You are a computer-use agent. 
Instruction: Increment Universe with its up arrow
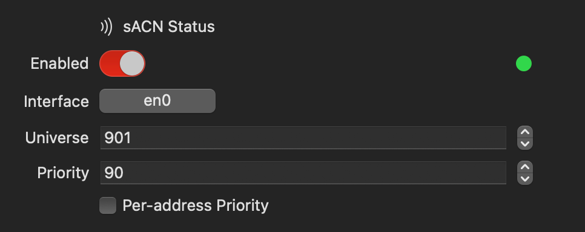pyautogui.click(x=525, y=132)
